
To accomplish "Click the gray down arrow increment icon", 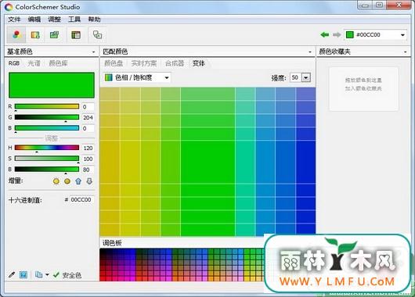I will tap(89, 181).
